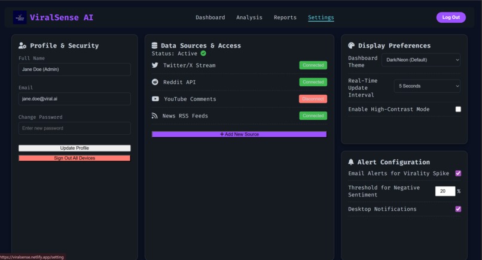Click the Log Out button
Screen dimensions: 482x260
(451, 17)
